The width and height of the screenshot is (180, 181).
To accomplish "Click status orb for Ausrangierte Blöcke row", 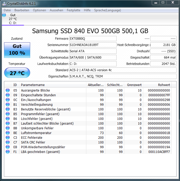I will (8, 90).
